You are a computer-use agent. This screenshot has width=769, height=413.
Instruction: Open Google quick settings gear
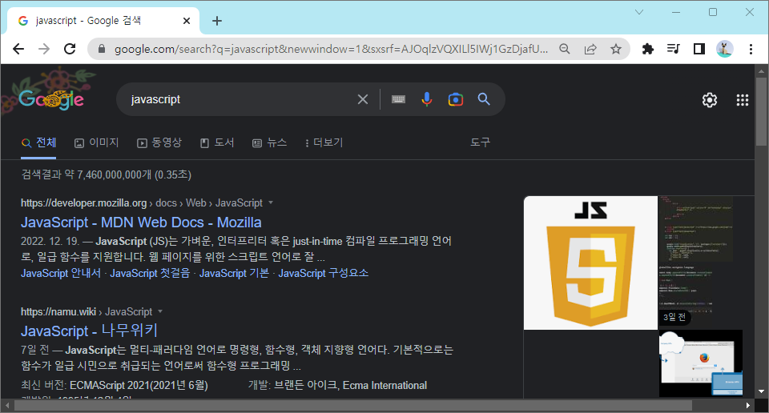(x=709, y=100)
